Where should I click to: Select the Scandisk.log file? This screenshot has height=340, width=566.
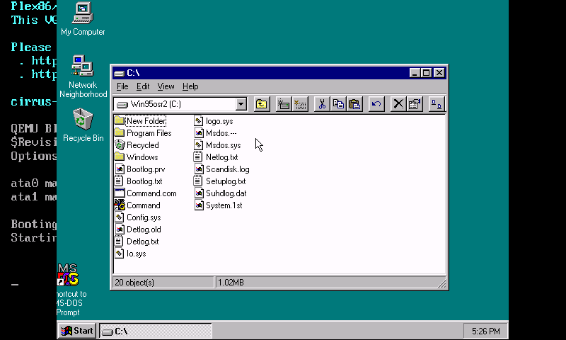(221, 169)
